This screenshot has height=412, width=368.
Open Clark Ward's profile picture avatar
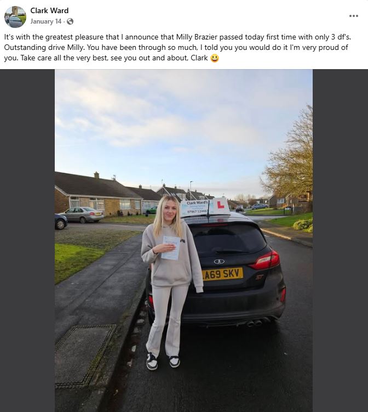[x=15, y=16]
